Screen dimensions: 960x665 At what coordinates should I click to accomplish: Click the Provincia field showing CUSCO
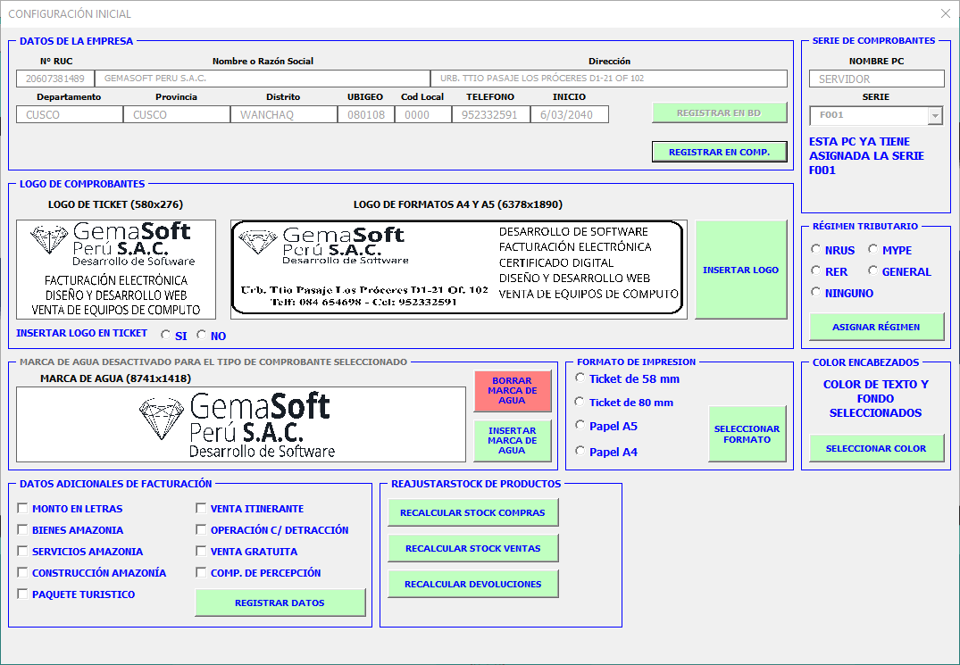point(177,114)
